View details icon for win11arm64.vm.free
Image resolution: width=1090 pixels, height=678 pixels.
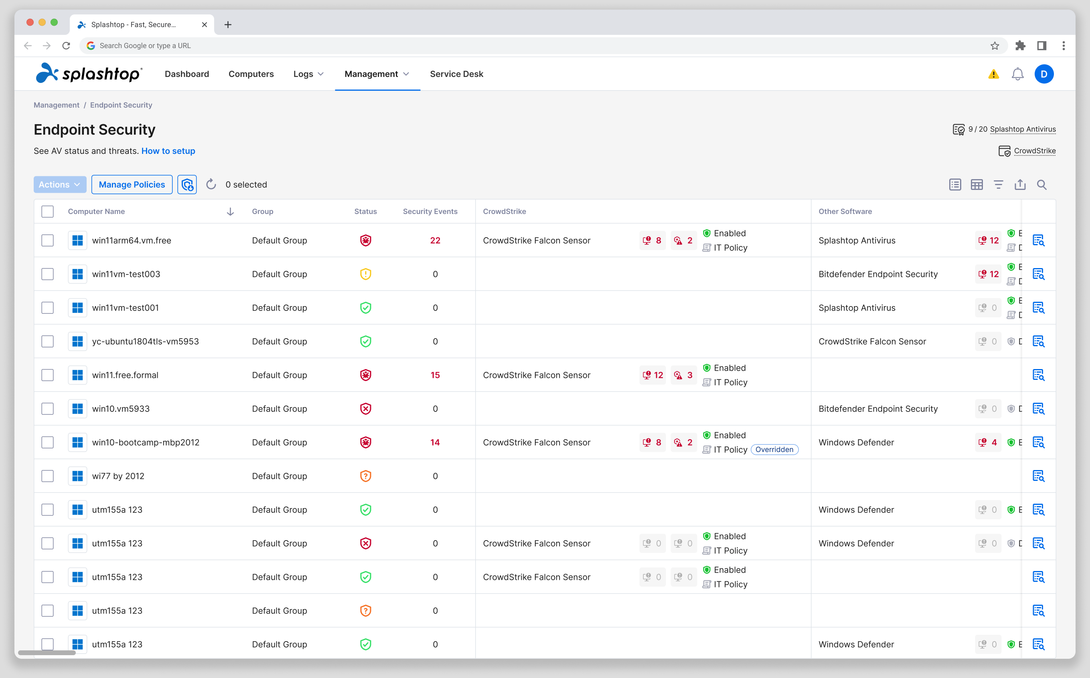(x=1038, y=240)
